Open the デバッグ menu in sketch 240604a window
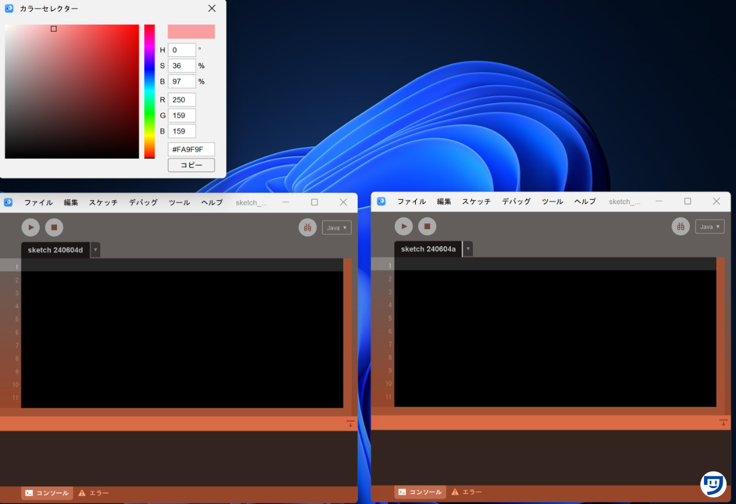 515,201
